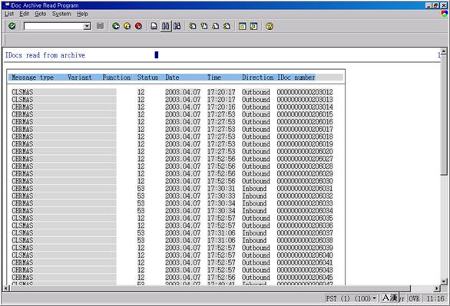Viewport: 450px width, 306px height.
Task: Click the SAP window system menu icon
Action: (7, 5)
